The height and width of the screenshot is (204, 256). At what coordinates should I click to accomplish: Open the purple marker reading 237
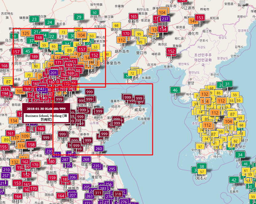[165, 19]
